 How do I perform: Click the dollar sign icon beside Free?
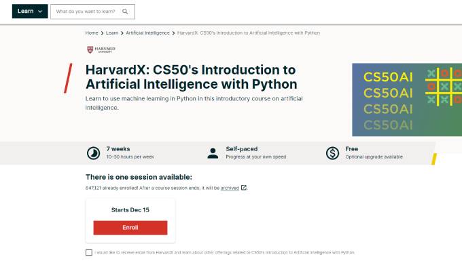coord(332,153)
